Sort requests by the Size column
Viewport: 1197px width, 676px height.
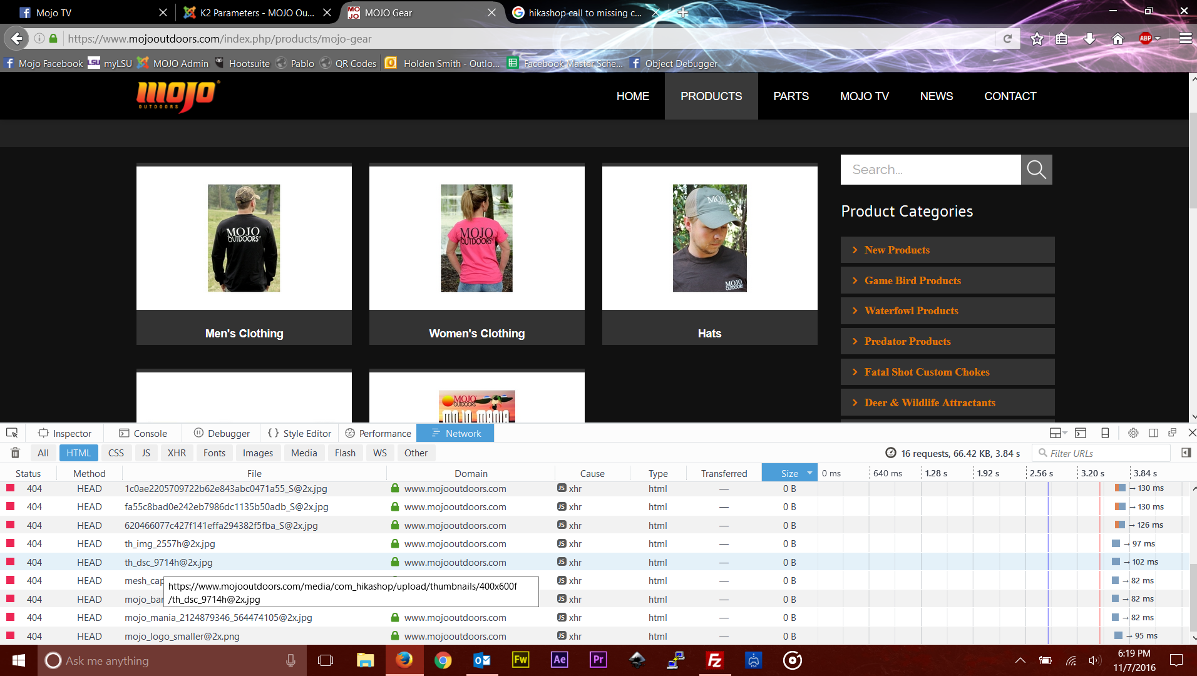click(x=789, y=473)
